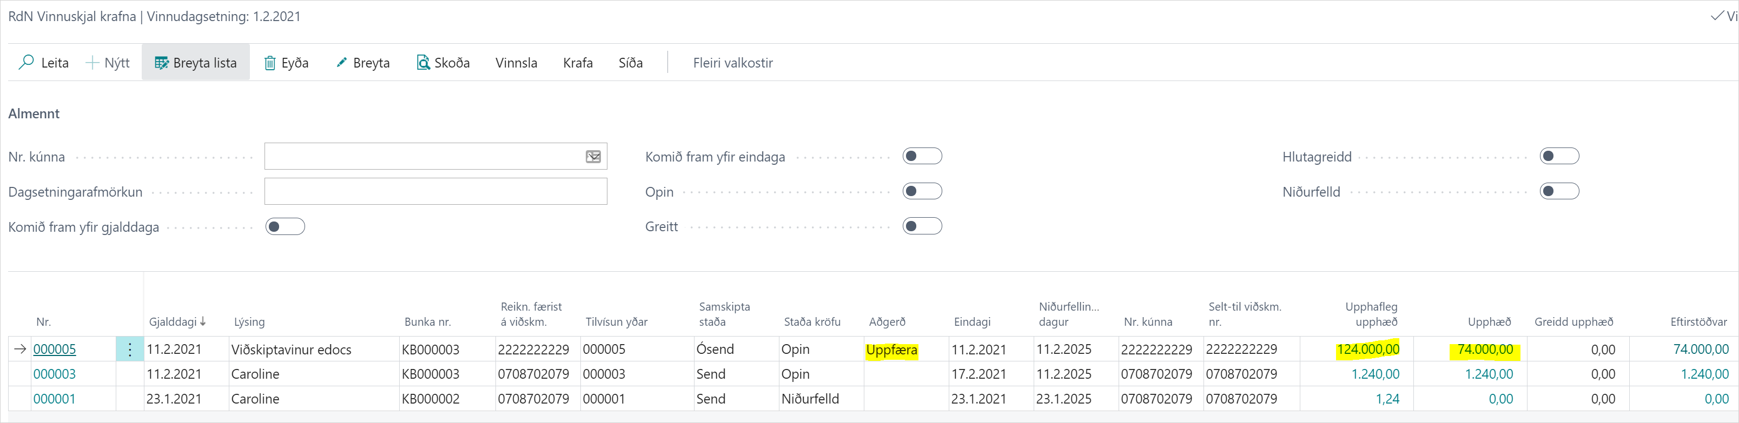The width and height of the screenshot is (1739, 423).
Task: Sort by the Gjalddagi column header
Action: pos(173,322)
